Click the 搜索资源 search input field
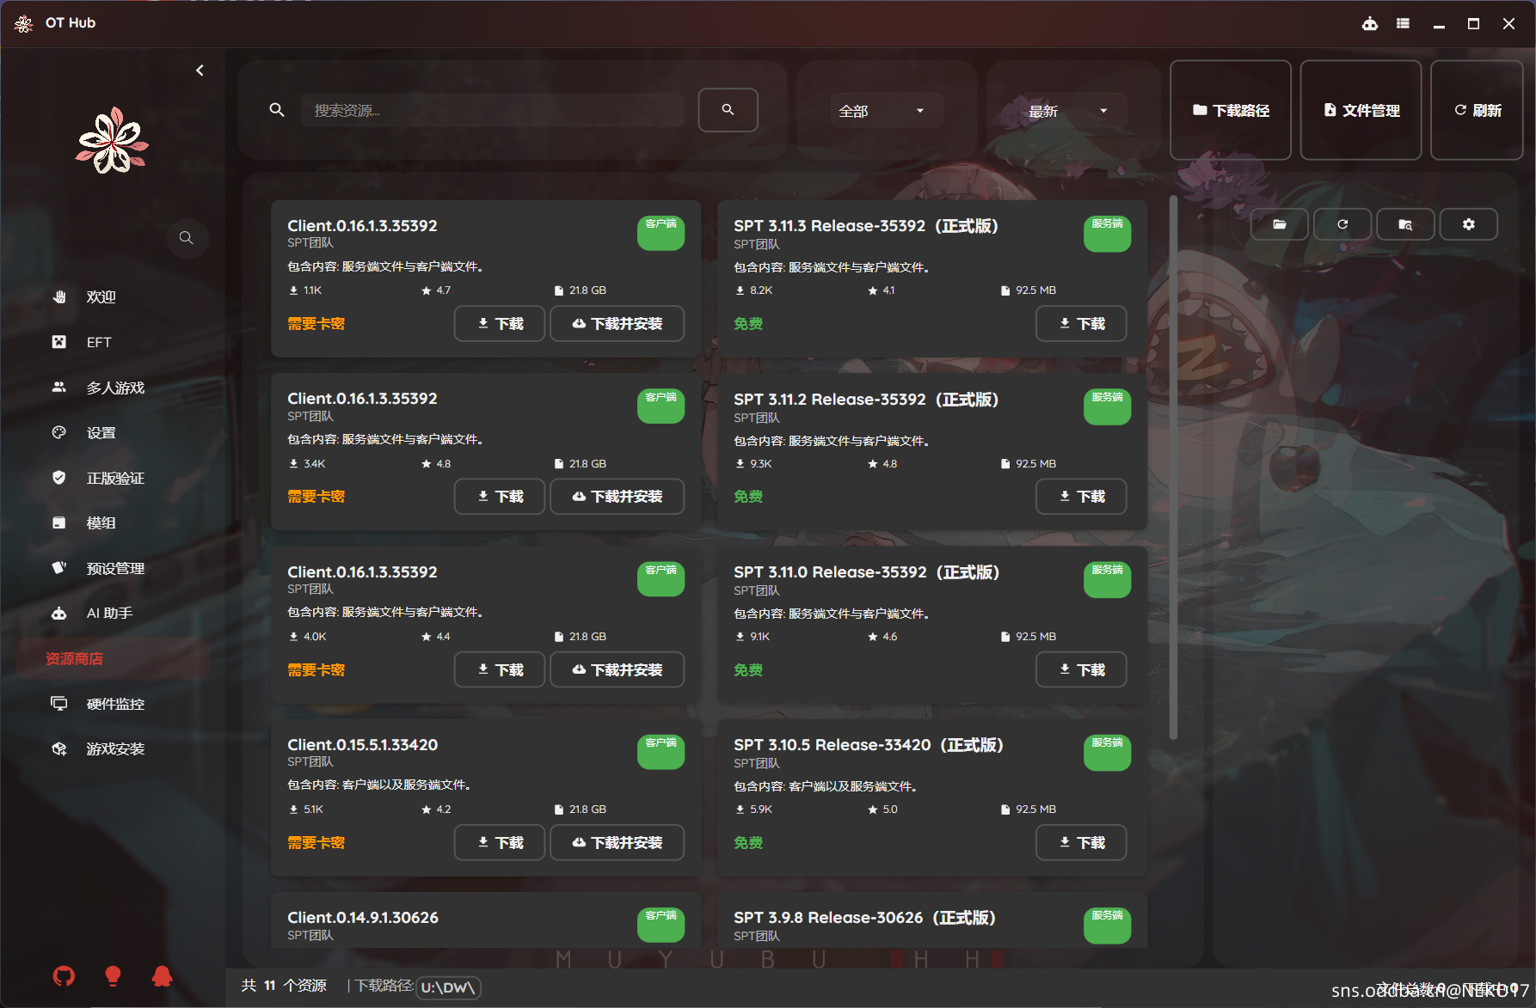Viewport: 1536px width, 1008px height. 493,110
